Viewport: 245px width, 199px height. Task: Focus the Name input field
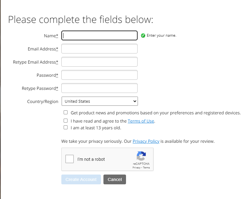tap(99, 35)
